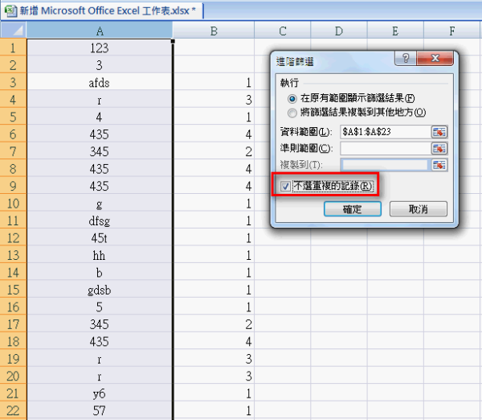The height and width of the screenshot is (420, 482).
Task: Click cell A6 containing 435
Action: 100,134
